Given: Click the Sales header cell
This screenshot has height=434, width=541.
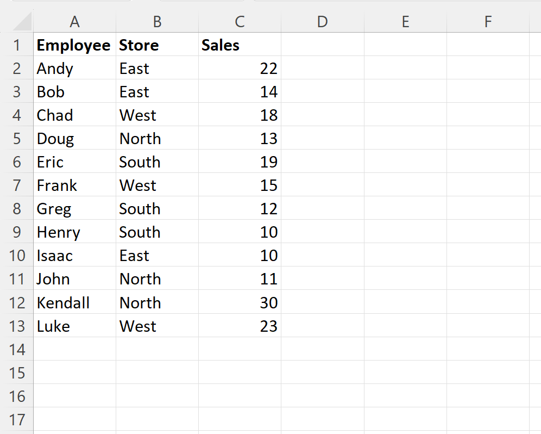Looking at the screenshot, I should pyautogui.click(x=240, y=45).
